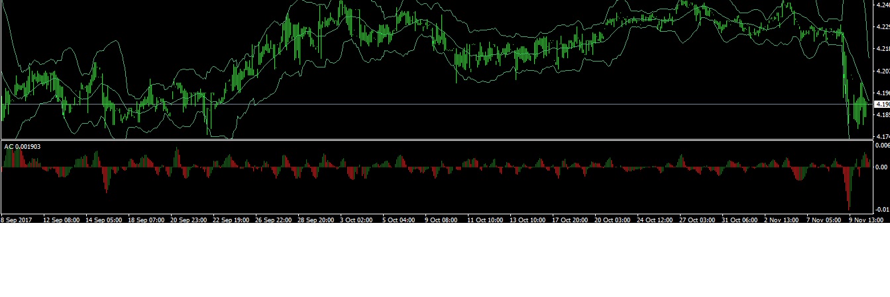Click the 4.207 price scale value
890x297 pixels.
point(883,71)
